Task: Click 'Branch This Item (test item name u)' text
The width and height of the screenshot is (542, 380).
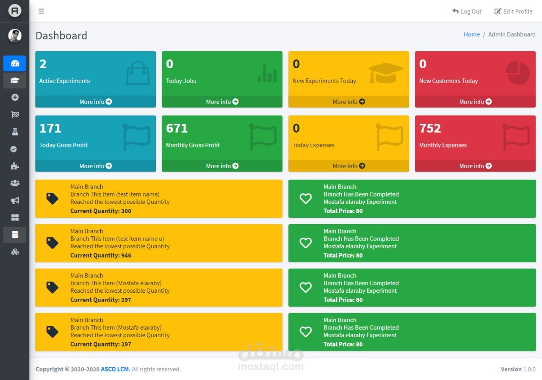Action: (117, 239)
